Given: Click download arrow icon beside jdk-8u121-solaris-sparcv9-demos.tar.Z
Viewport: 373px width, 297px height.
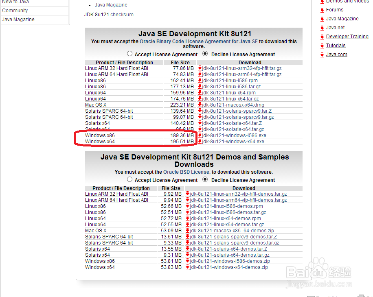Looking at the screenshot, I should (x=187, y=237).
